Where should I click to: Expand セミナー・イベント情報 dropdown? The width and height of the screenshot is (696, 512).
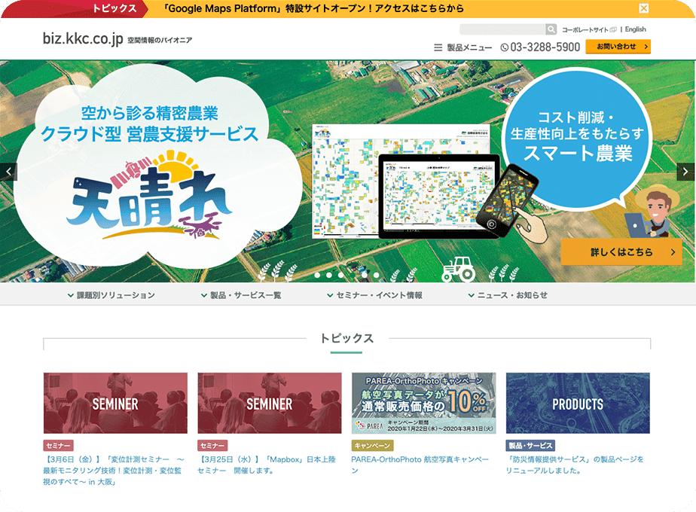[374, 295]
